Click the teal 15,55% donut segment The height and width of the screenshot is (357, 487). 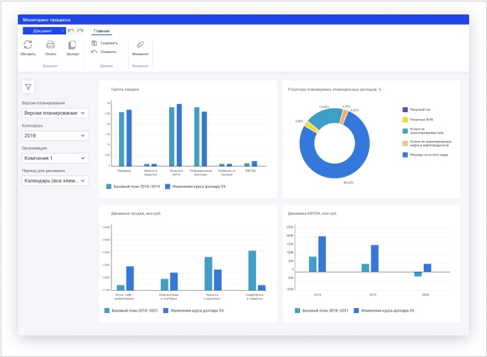[x=326, y=118]
